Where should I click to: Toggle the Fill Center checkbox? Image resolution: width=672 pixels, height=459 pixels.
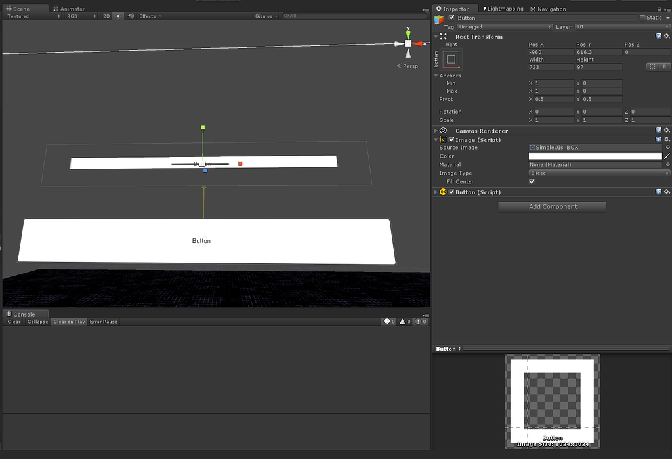532,181
